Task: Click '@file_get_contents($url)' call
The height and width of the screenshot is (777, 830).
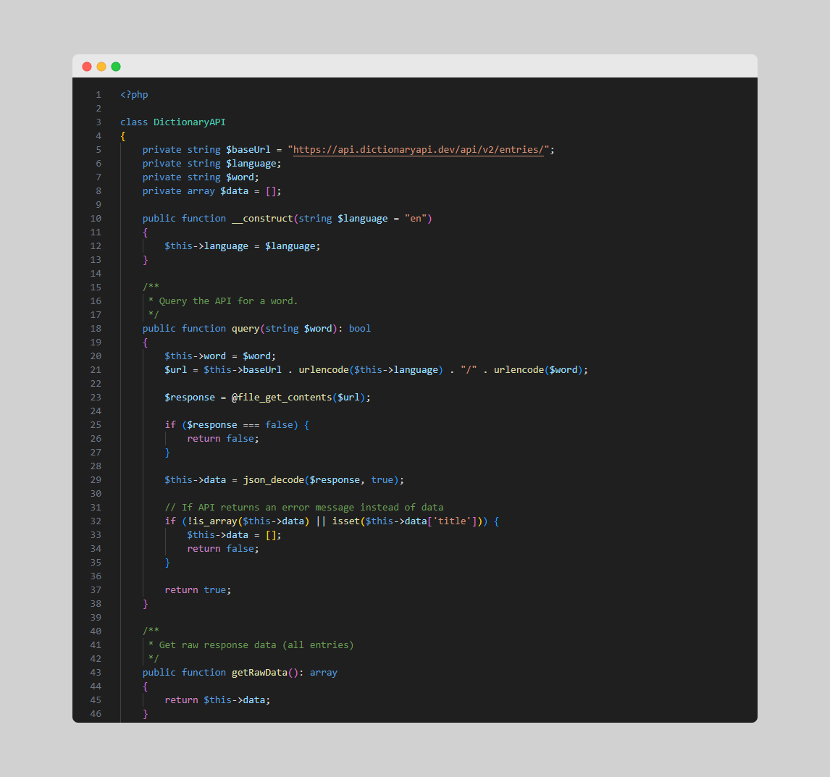Action: click(x=298, y=398)
